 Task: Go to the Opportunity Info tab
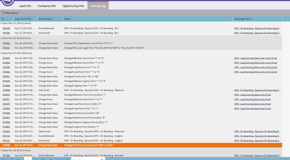pyautogui.click(x=73, y=6)
